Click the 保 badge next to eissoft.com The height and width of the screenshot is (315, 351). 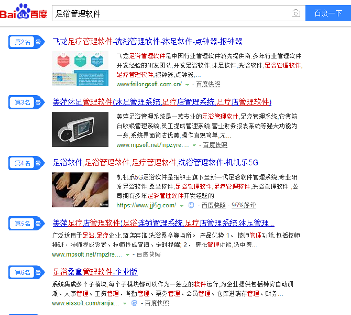pos(134,303)
